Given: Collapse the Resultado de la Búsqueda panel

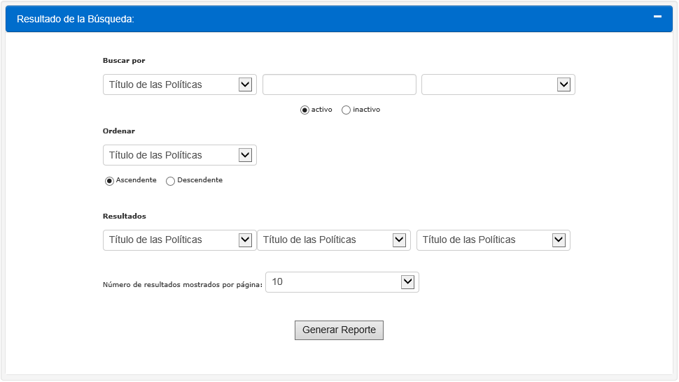Looking at the screenshot, I should click(657, 17).
